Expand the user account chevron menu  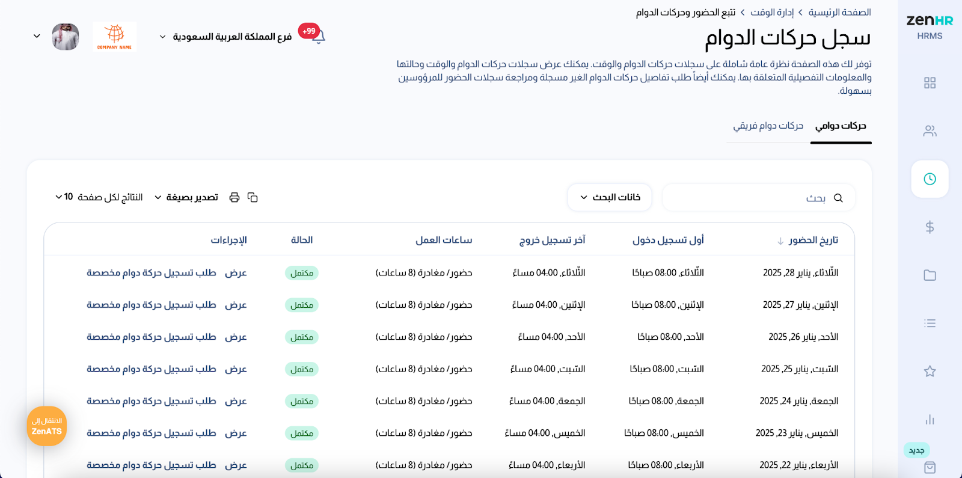(x=37, y=37)
